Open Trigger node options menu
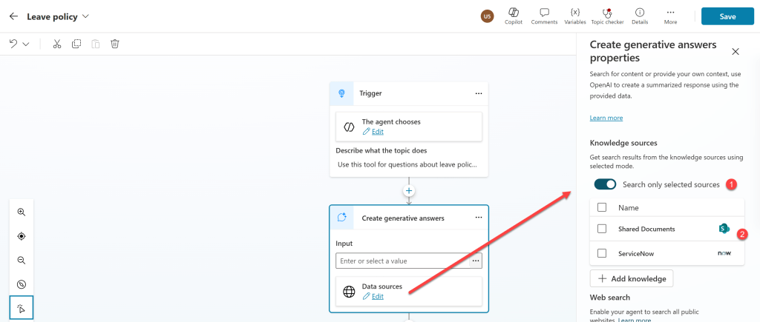760x322 pixels. click(x=479, y=93)
